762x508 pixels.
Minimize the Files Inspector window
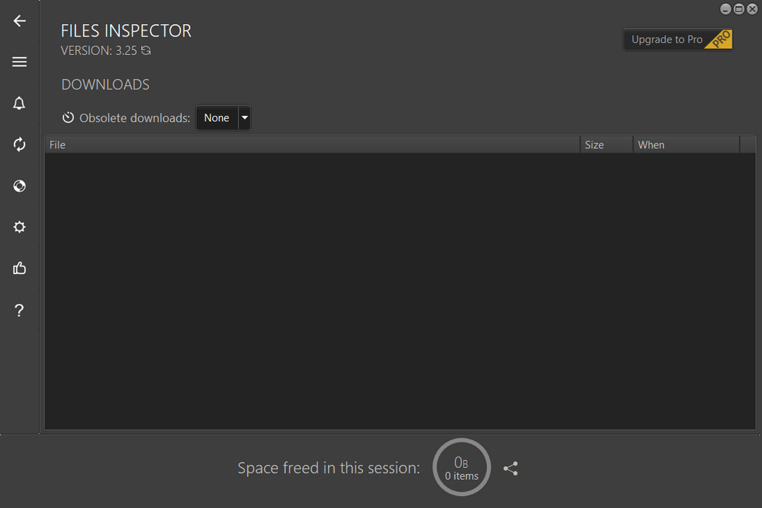725,9
